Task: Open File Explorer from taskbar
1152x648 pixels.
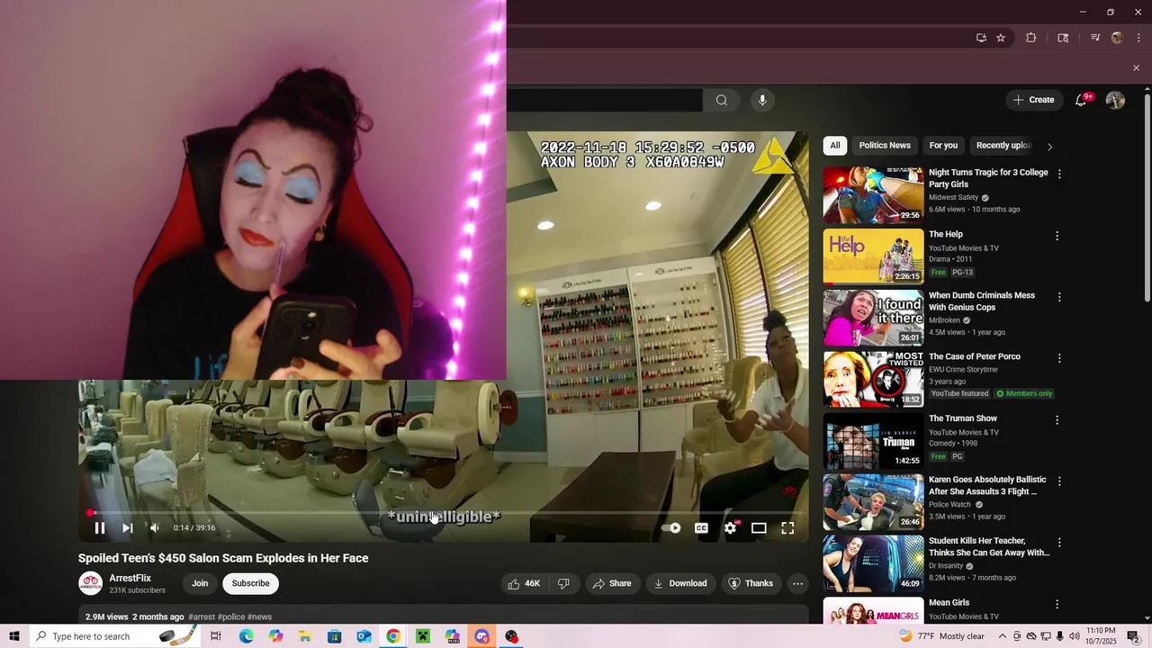Action: (305, 636)
